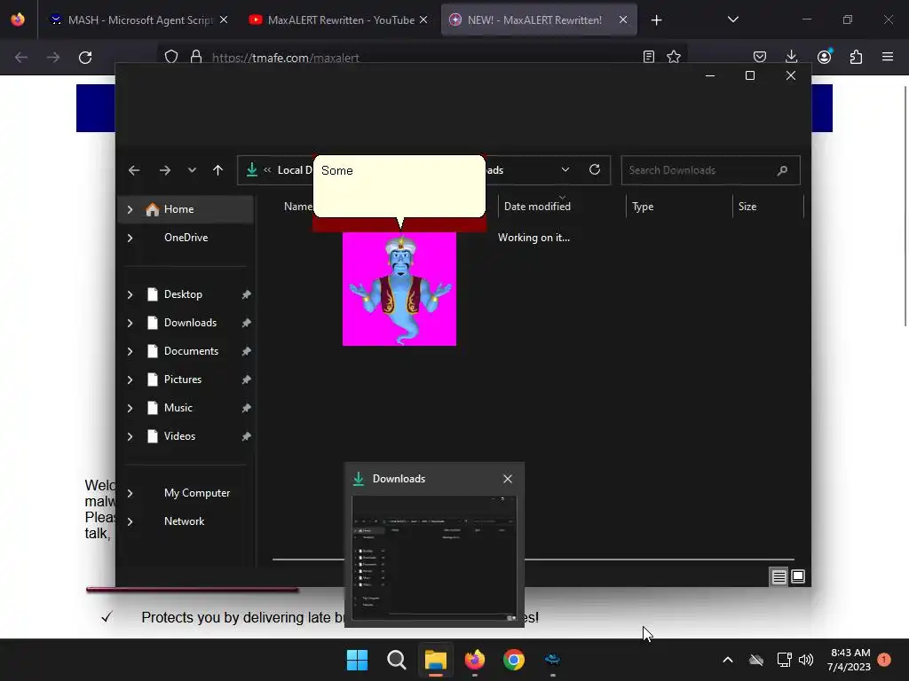Screen dimensions: 909x681
Task: Click the Firefox forward arrow button
Action: 52,58
